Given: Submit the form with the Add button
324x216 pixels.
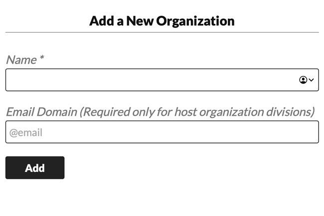Looking at the screenshot, I should 35,168.
